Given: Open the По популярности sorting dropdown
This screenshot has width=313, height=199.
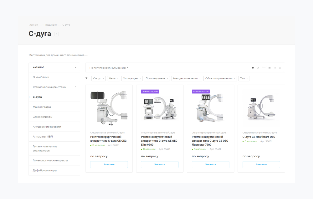Looking at the screenshot, I should pos(109,68).
